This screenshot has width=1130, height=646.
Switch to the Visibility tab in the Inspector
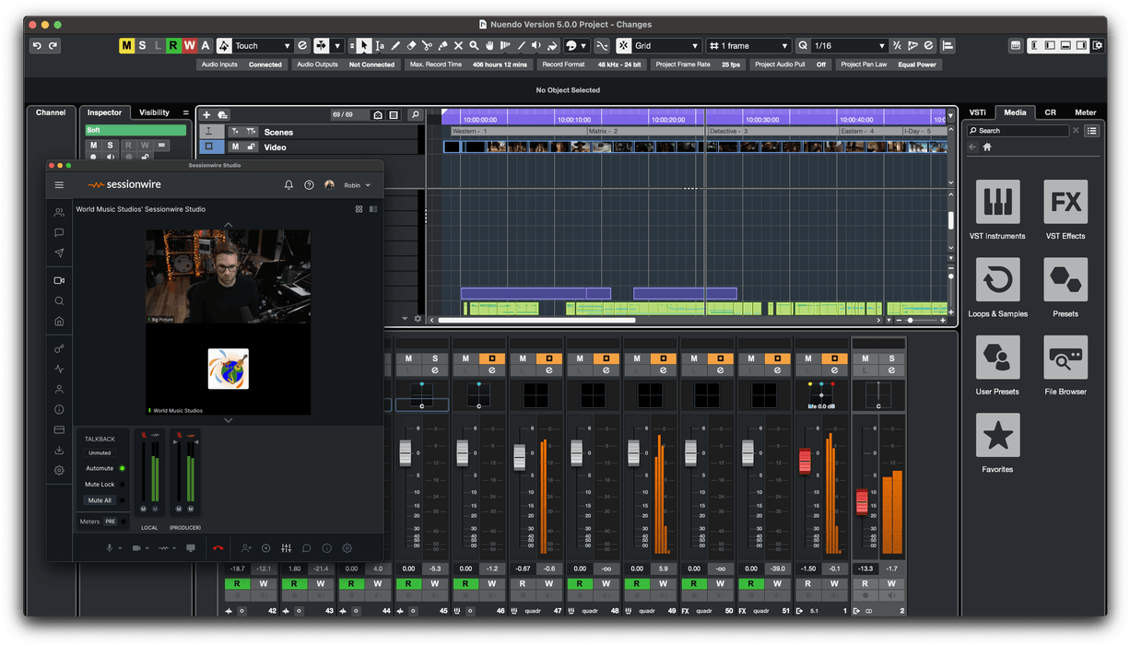tap(153, 112)
